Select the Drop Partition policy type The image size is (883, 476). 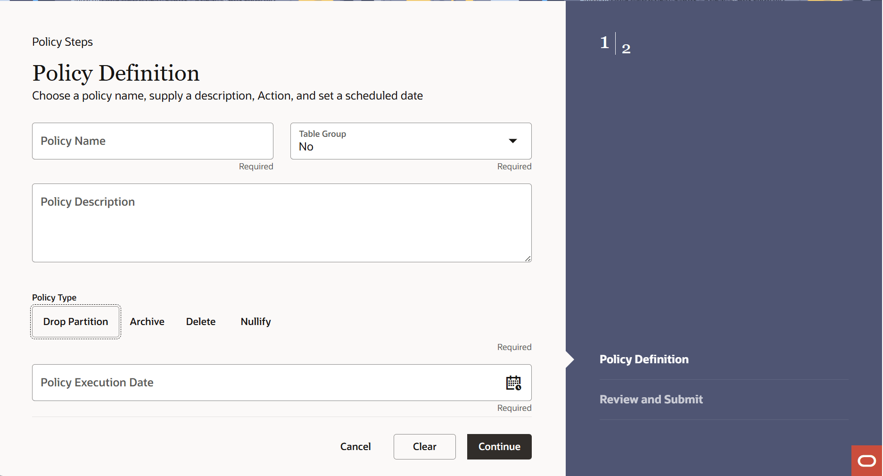pyautogui.click(x=75, y=322)
